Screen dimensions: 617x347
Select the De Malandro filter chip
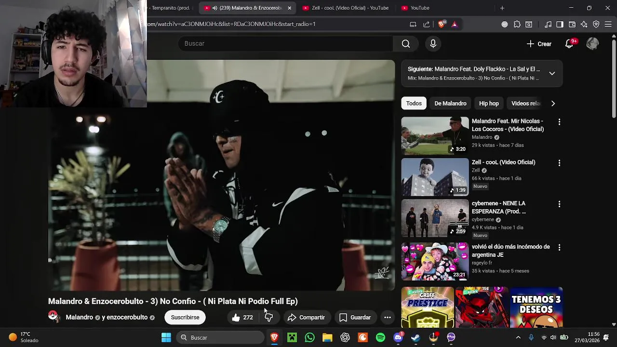[450, 104]
